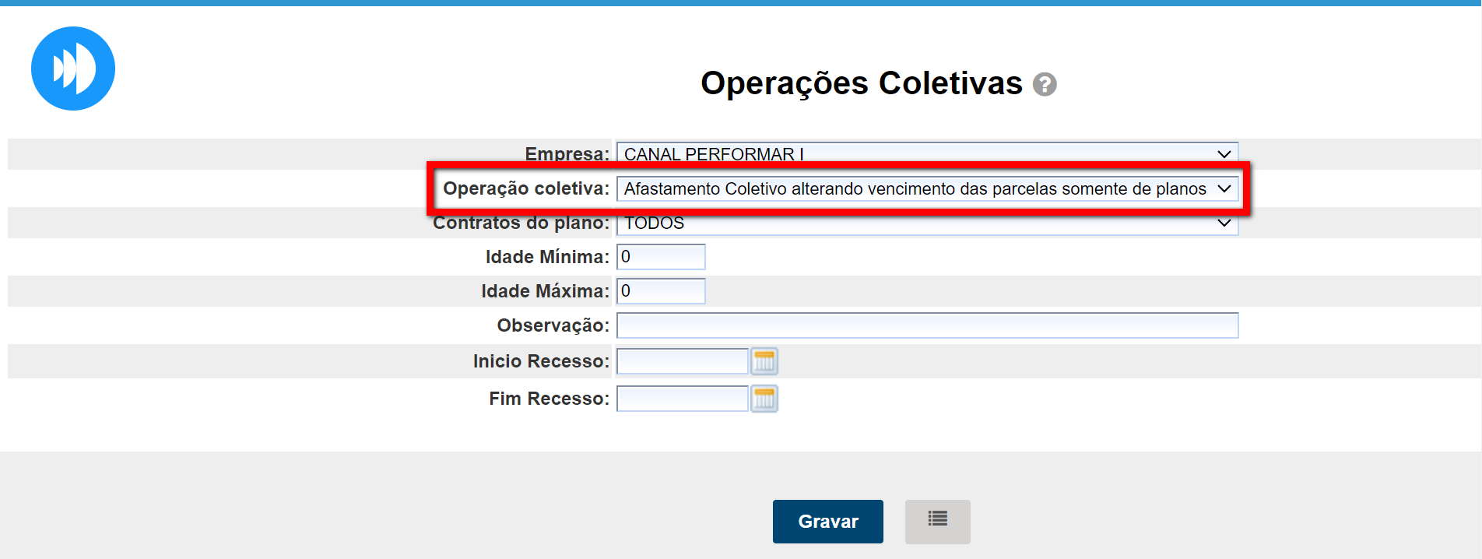This screenshot has height=559, width=1482.
Task: Click the Gravar button
Action: (827, 521)
